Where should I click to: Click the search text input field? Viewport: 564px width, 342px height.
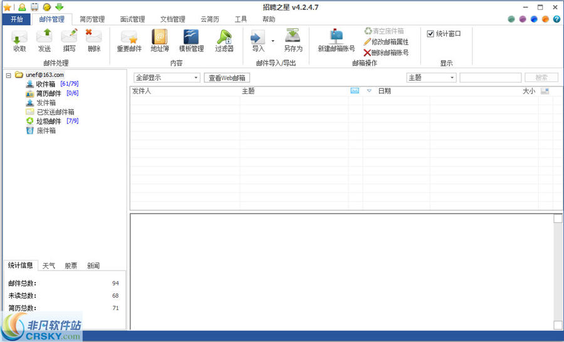tap(491, 78)
